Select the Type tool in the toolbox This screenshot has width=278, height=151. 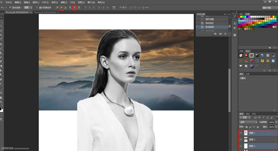point(1,84)
